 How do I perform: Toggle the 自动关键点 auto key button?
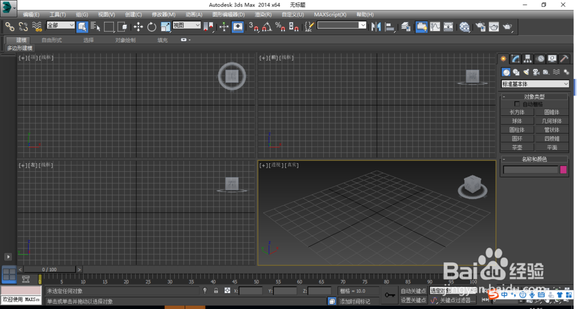coord(413,291)
